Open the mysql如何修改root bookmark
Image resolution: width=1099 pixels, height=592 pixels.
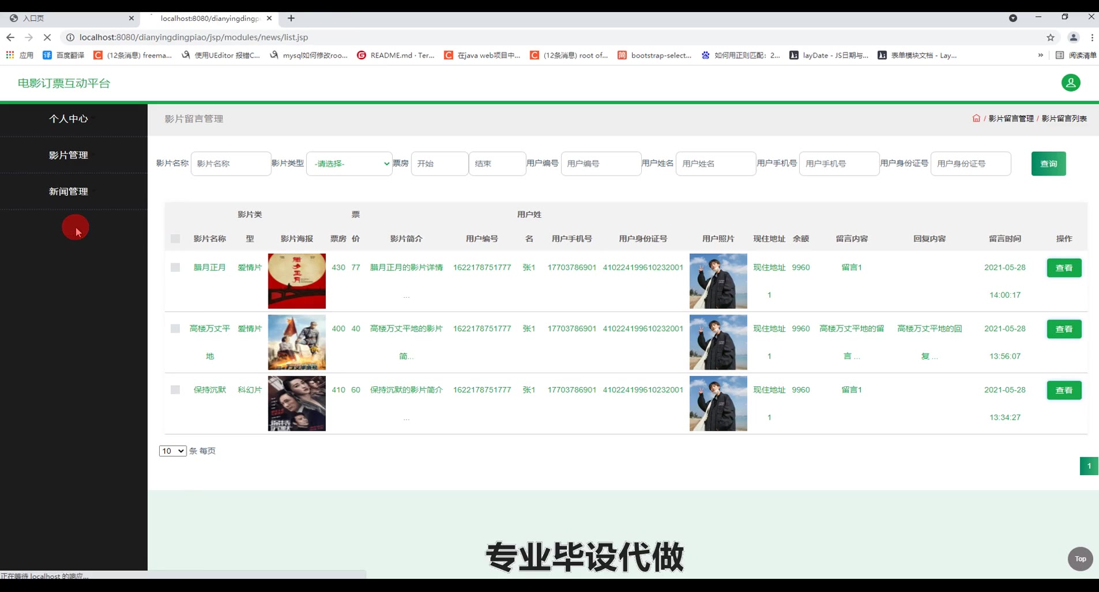tap(308, 55)
